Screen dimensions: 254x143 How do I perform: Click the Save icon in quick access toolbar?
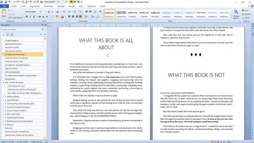(6, 2)
